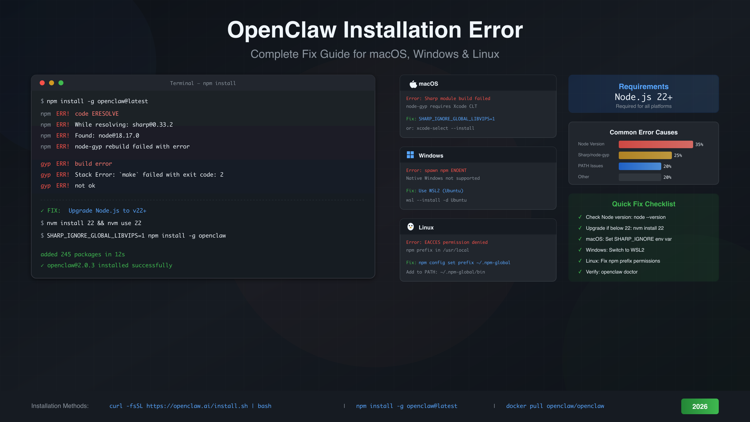Click the FIX checkmark in the terminal output
Viewport: 750px width, 422px height.
(x=42, y=210)
